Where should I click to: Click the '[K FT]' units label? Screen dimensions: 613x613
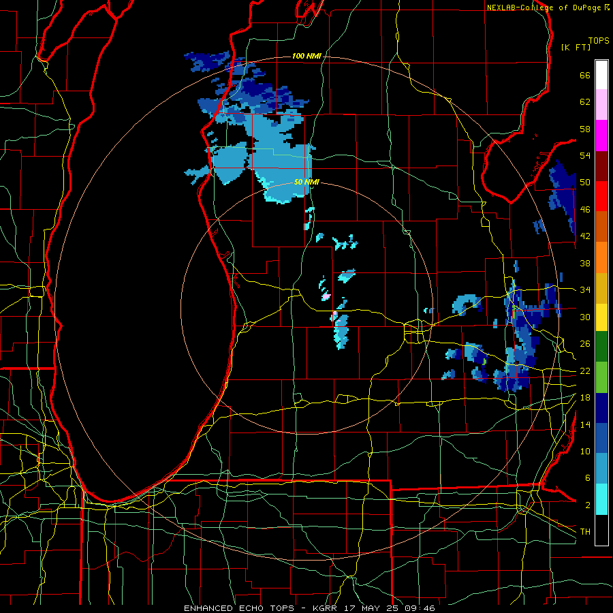(x=576, y=48)
